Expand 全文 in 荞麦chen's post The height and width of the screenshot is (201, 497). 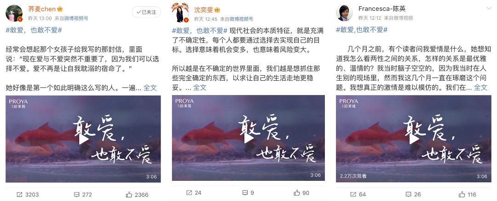click(150, 88)
